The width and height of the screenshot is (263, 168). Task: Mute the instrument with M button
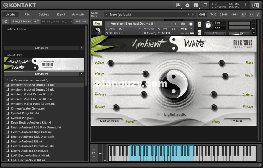[x=199, y=32]
